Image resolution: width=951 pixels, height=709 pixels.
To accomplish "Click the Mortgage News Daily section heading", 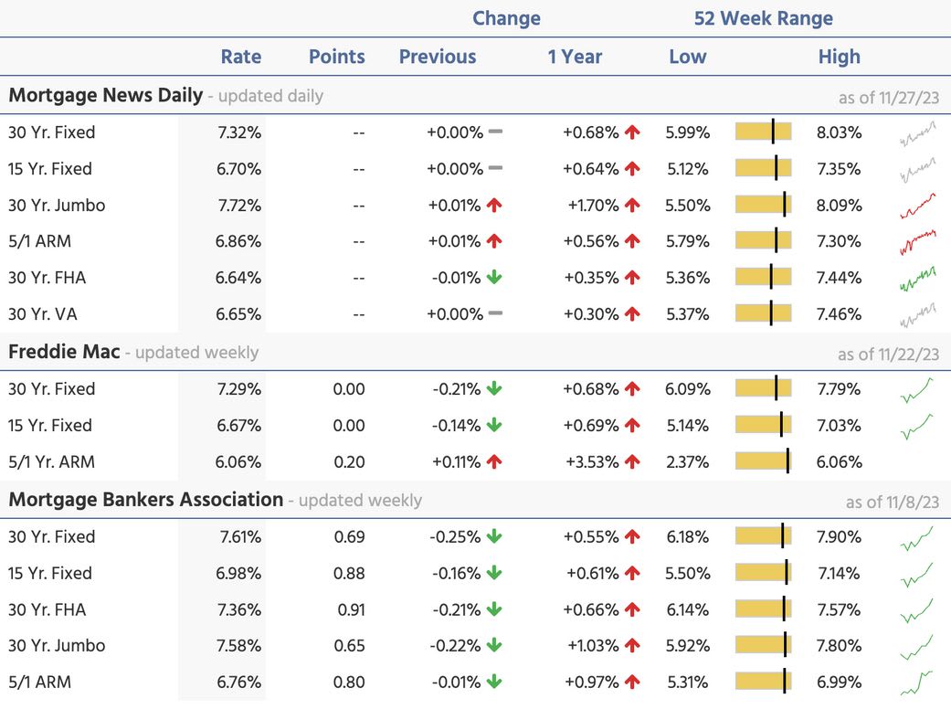I will pyautogui.click(x=106, y=95).
